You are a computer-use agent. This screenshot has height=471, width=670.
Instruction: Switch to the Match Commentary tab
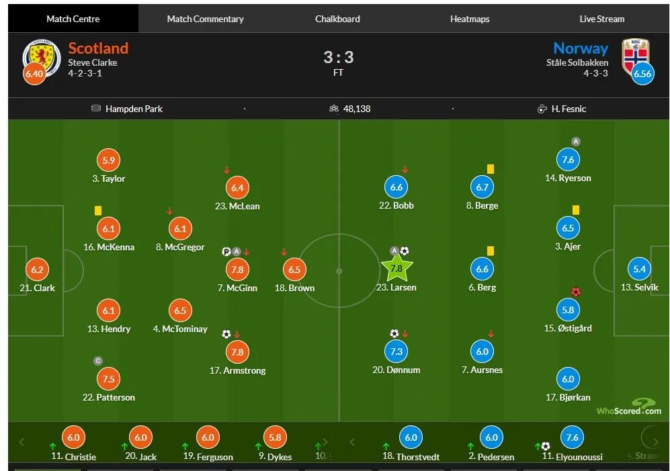coord(205,19)
